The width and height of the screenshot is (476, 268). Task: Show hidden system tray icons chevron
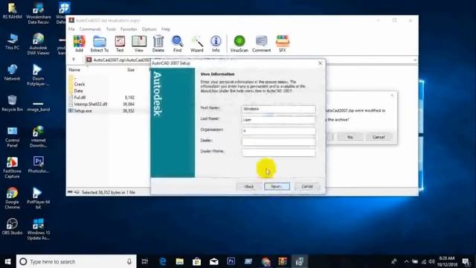(407, 261)
